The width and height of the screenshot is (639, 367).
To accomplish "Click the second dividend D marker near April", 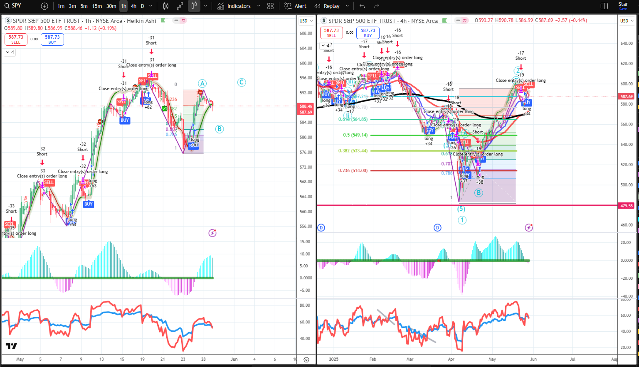I will point(437,227).
